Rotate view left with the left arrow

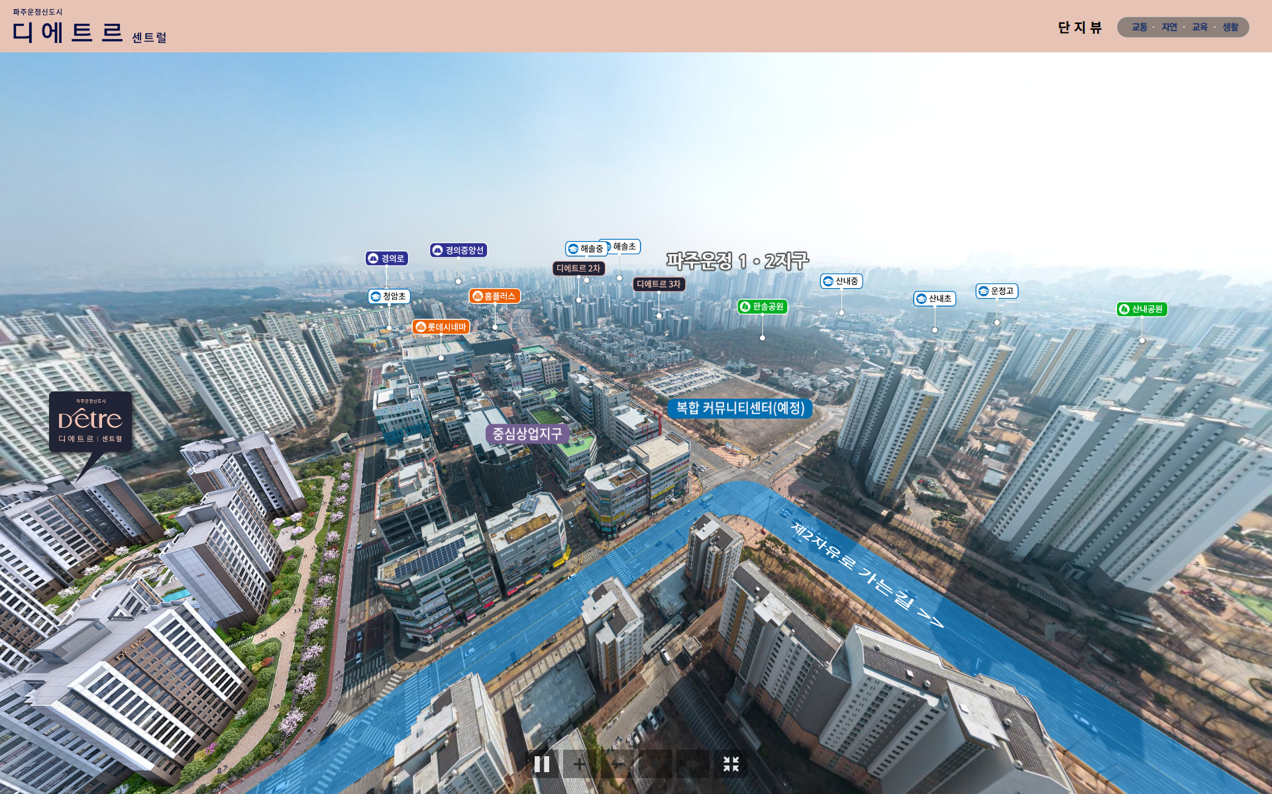655,764
